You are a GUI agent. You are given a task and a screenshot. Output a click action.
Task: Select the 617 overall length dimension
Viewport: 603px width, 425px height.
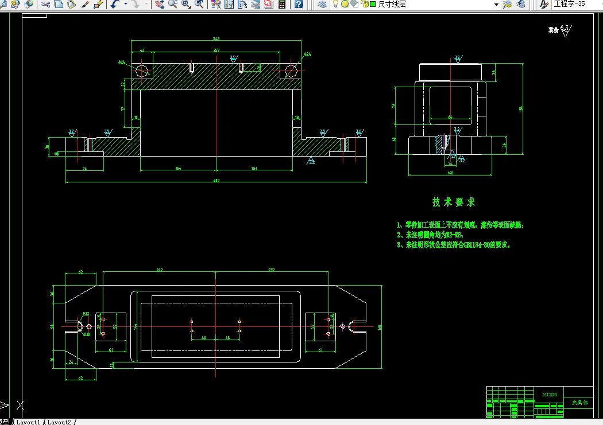(217, 181)
